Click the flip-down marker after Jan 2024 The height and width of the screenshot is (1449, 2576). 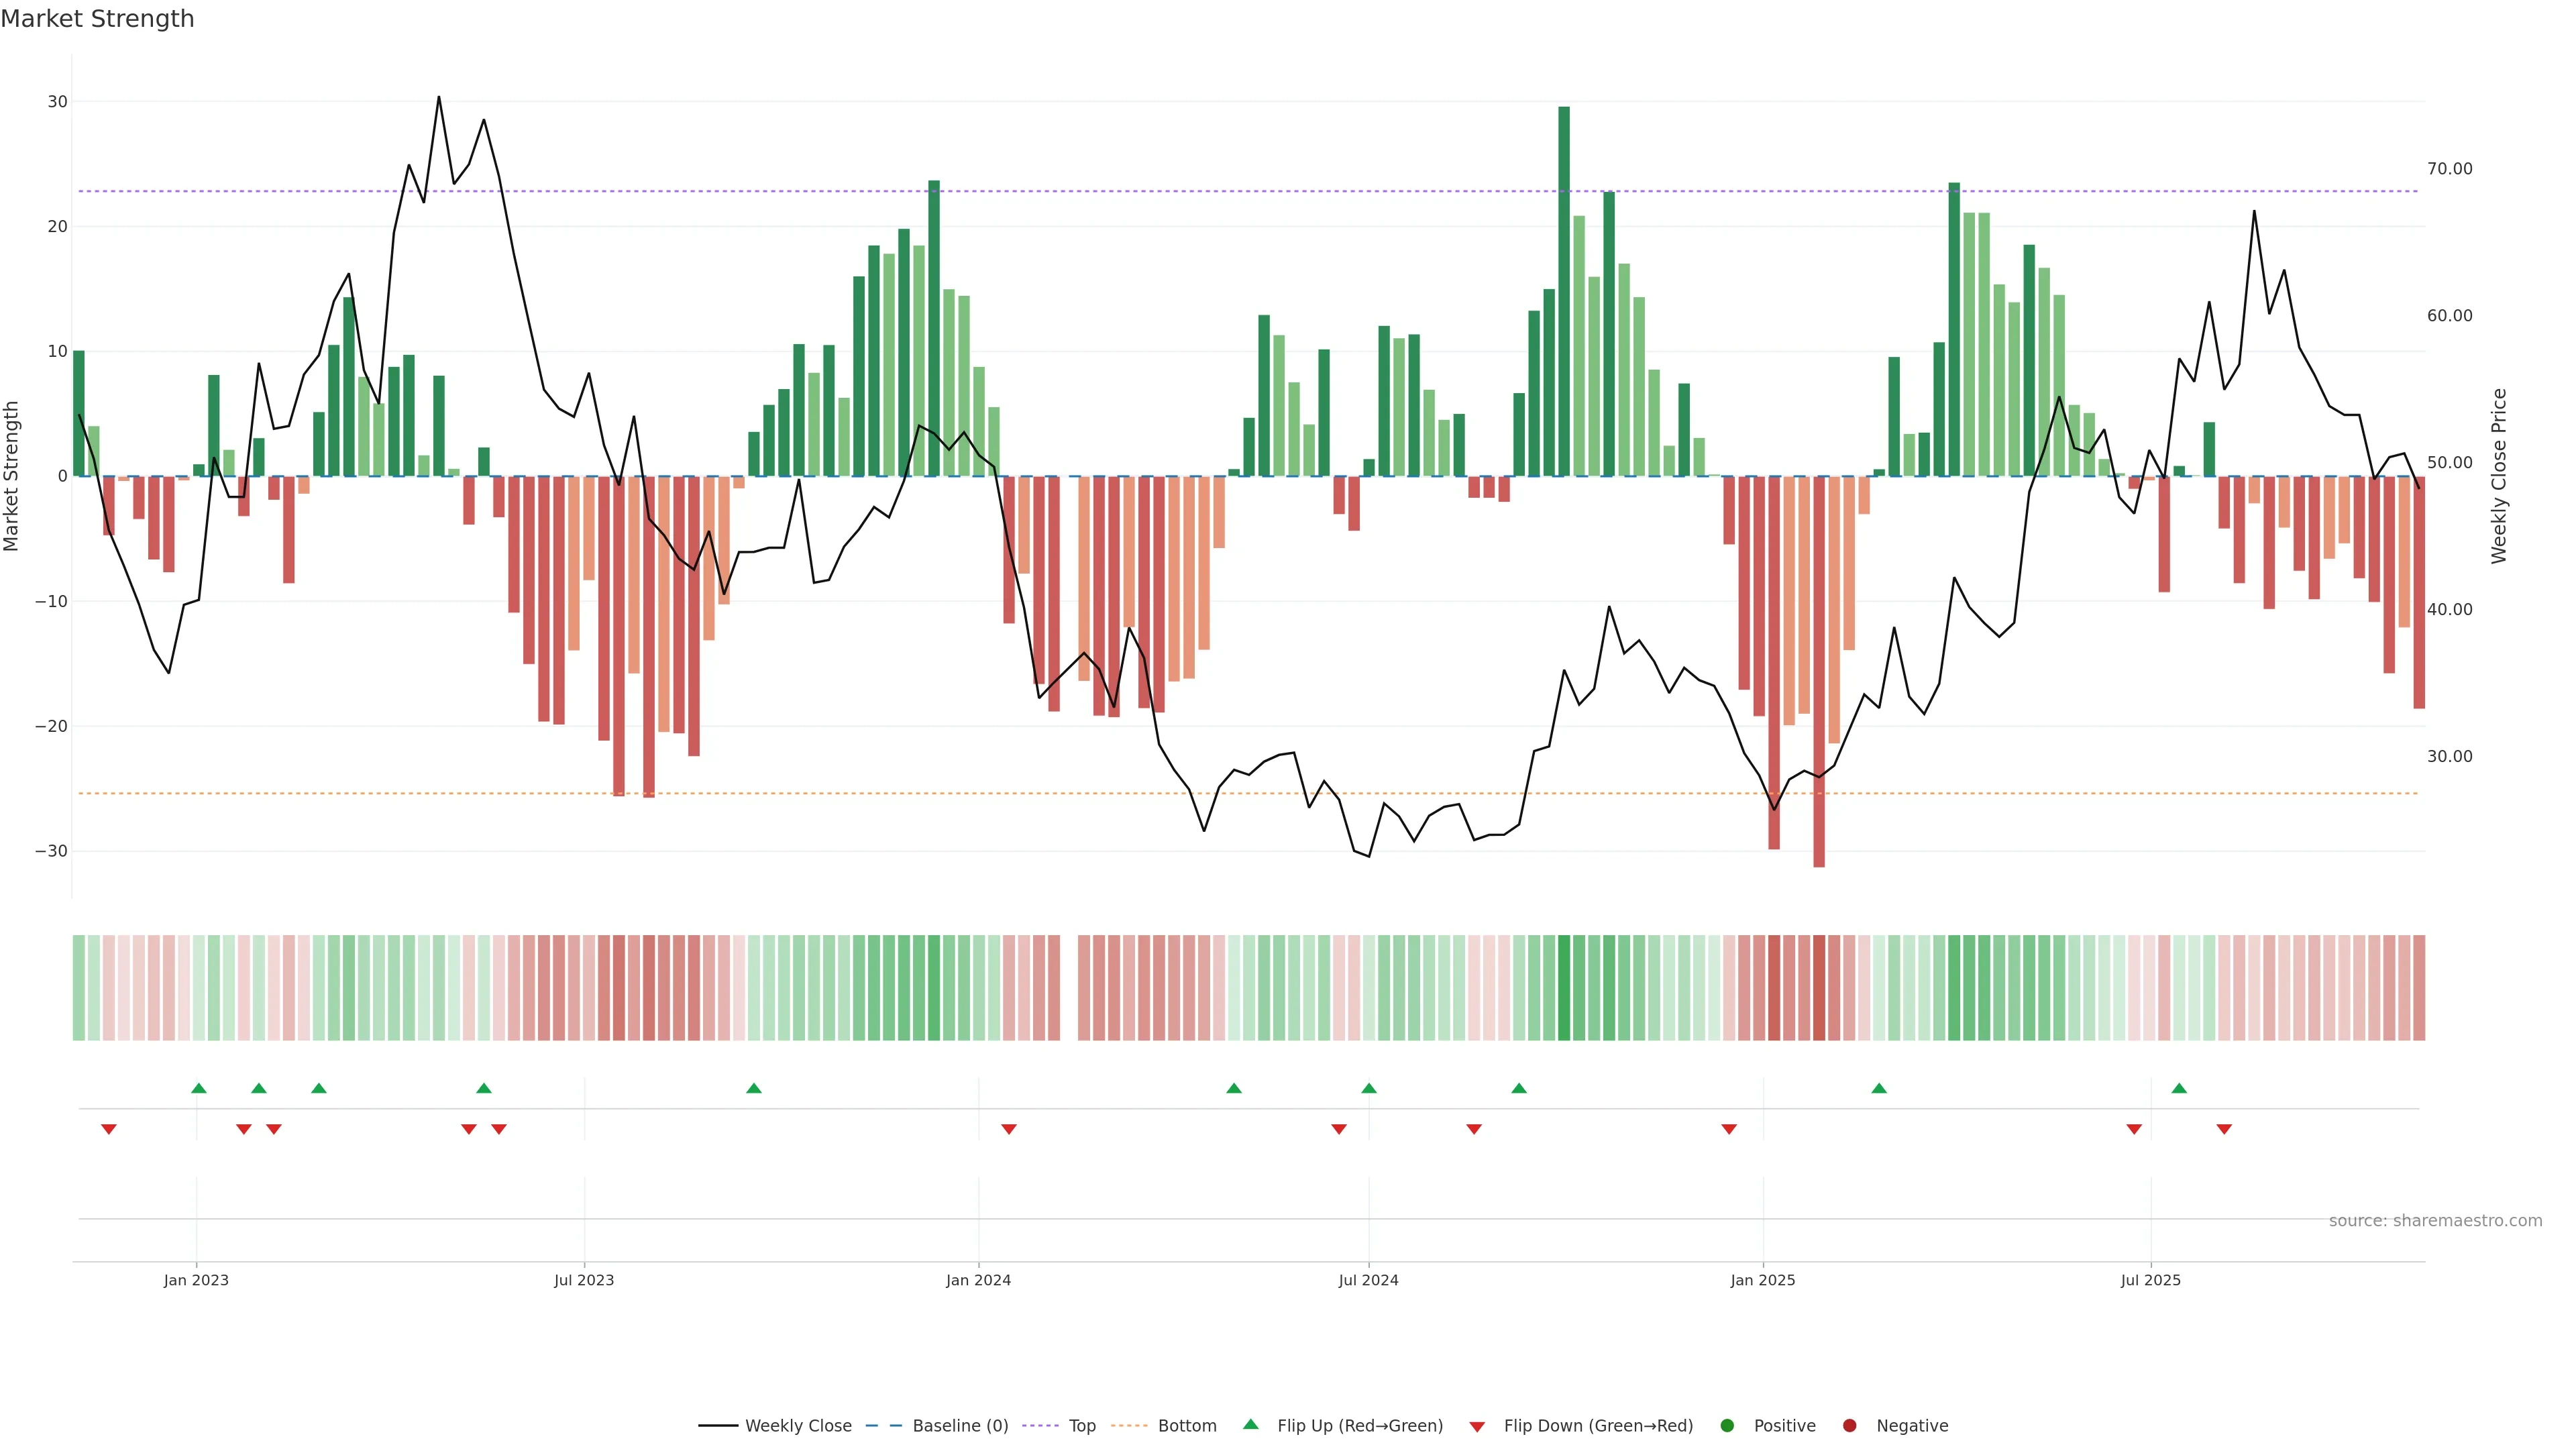(1009, 1129)
